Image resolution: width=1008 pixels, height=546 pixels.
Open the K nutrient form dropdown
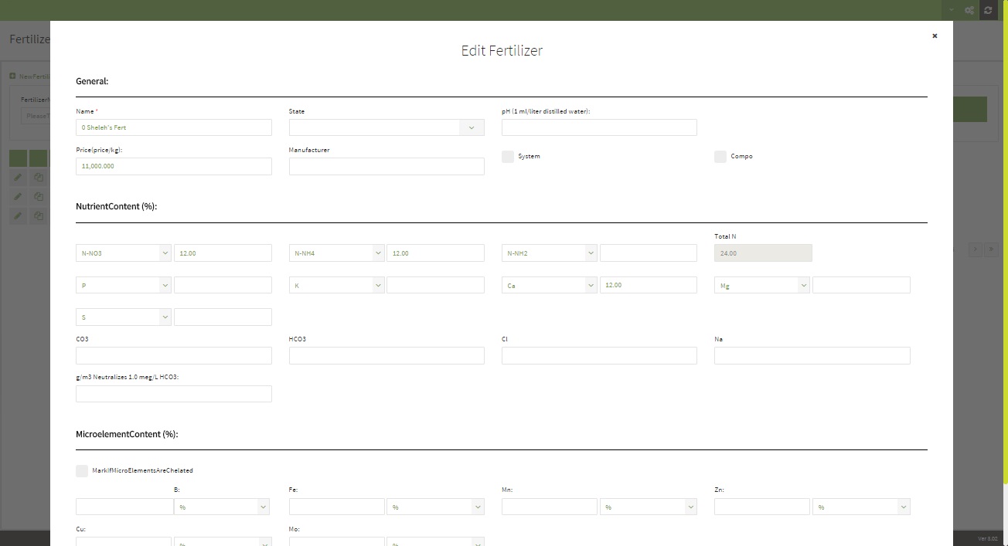[x=337, y=286]
